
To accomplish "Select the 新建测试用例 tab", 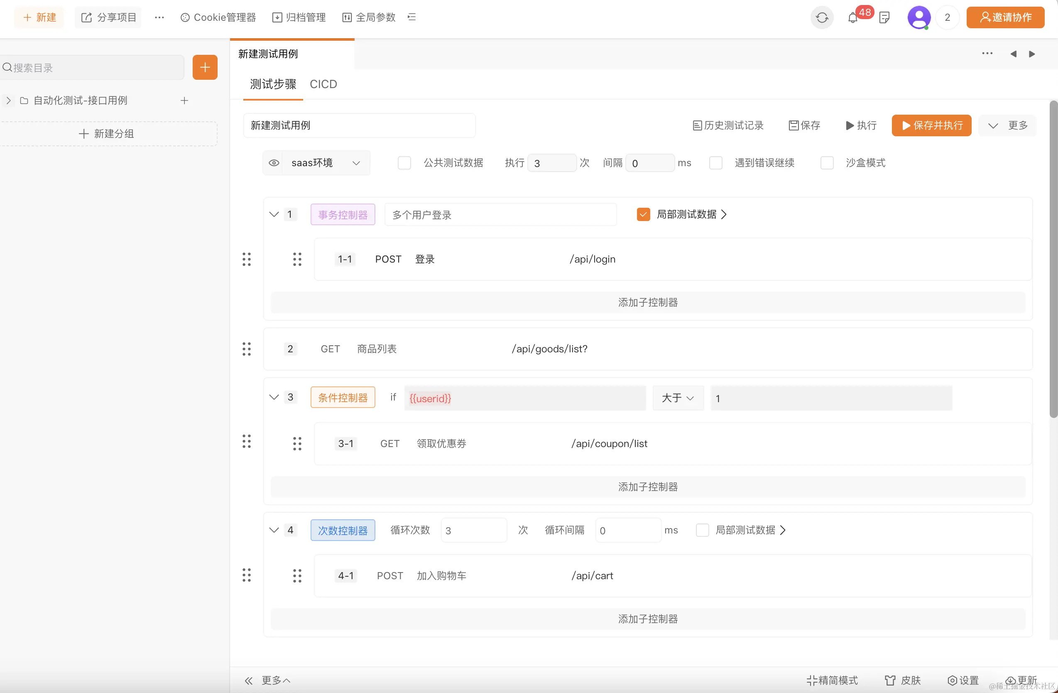I will (268, 54).
